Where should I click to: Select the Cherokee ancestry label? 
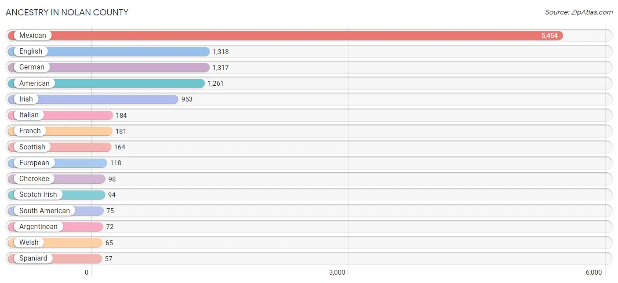click(x=34, y=179)
